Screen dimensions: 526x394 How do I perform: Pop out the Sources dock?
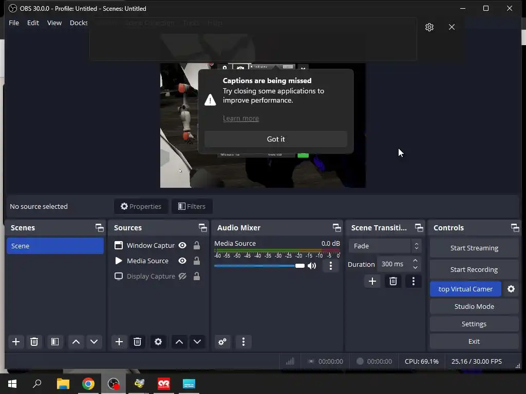[203, 228]
